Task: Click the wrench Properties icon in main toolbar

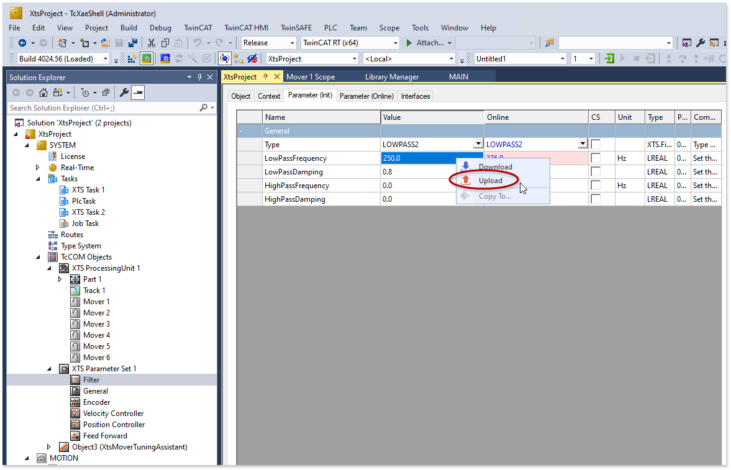Action: pyautogui.click(x=700, y=43)
